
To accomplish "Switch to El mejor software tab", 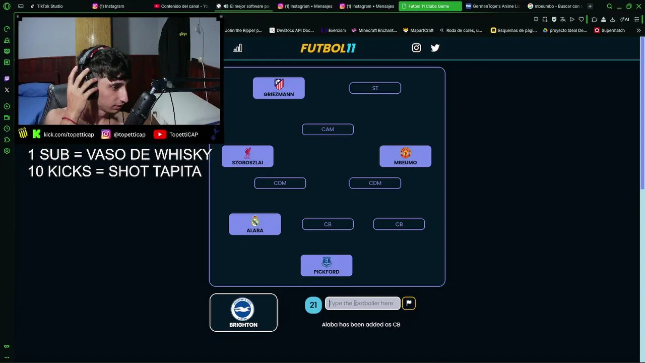I will point(243,6).
